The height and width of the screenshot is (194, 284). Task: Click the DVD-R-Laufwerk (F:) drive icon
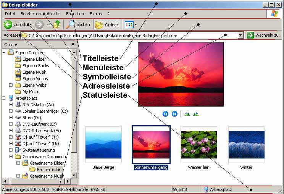[18, 131]
